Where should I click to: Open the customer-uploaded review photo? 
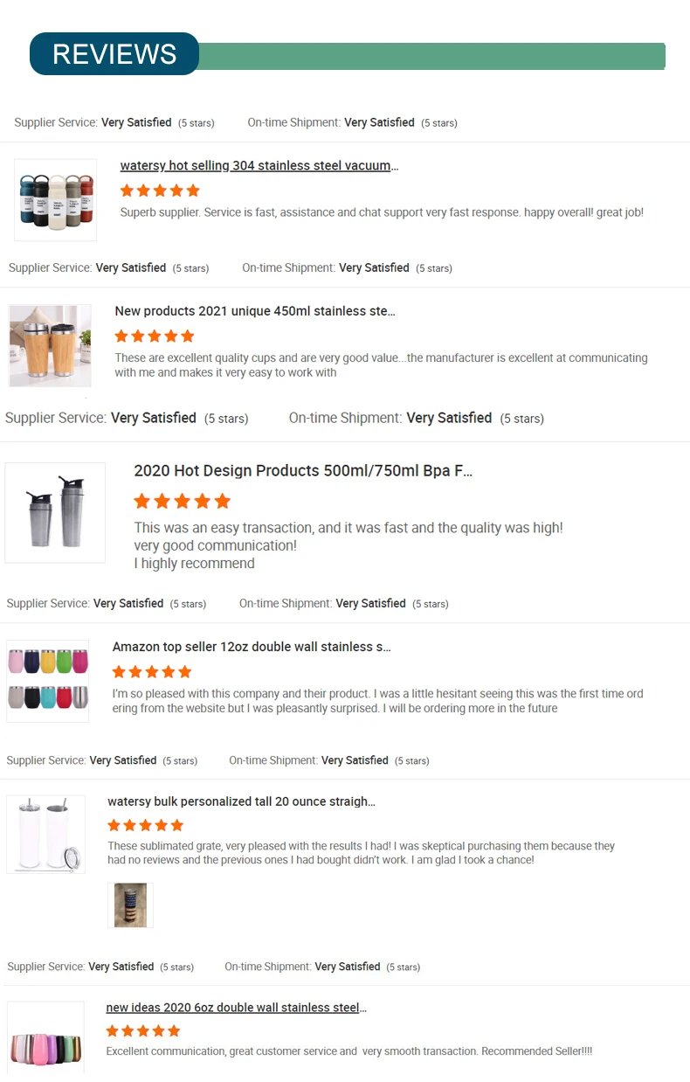[130, 905]
